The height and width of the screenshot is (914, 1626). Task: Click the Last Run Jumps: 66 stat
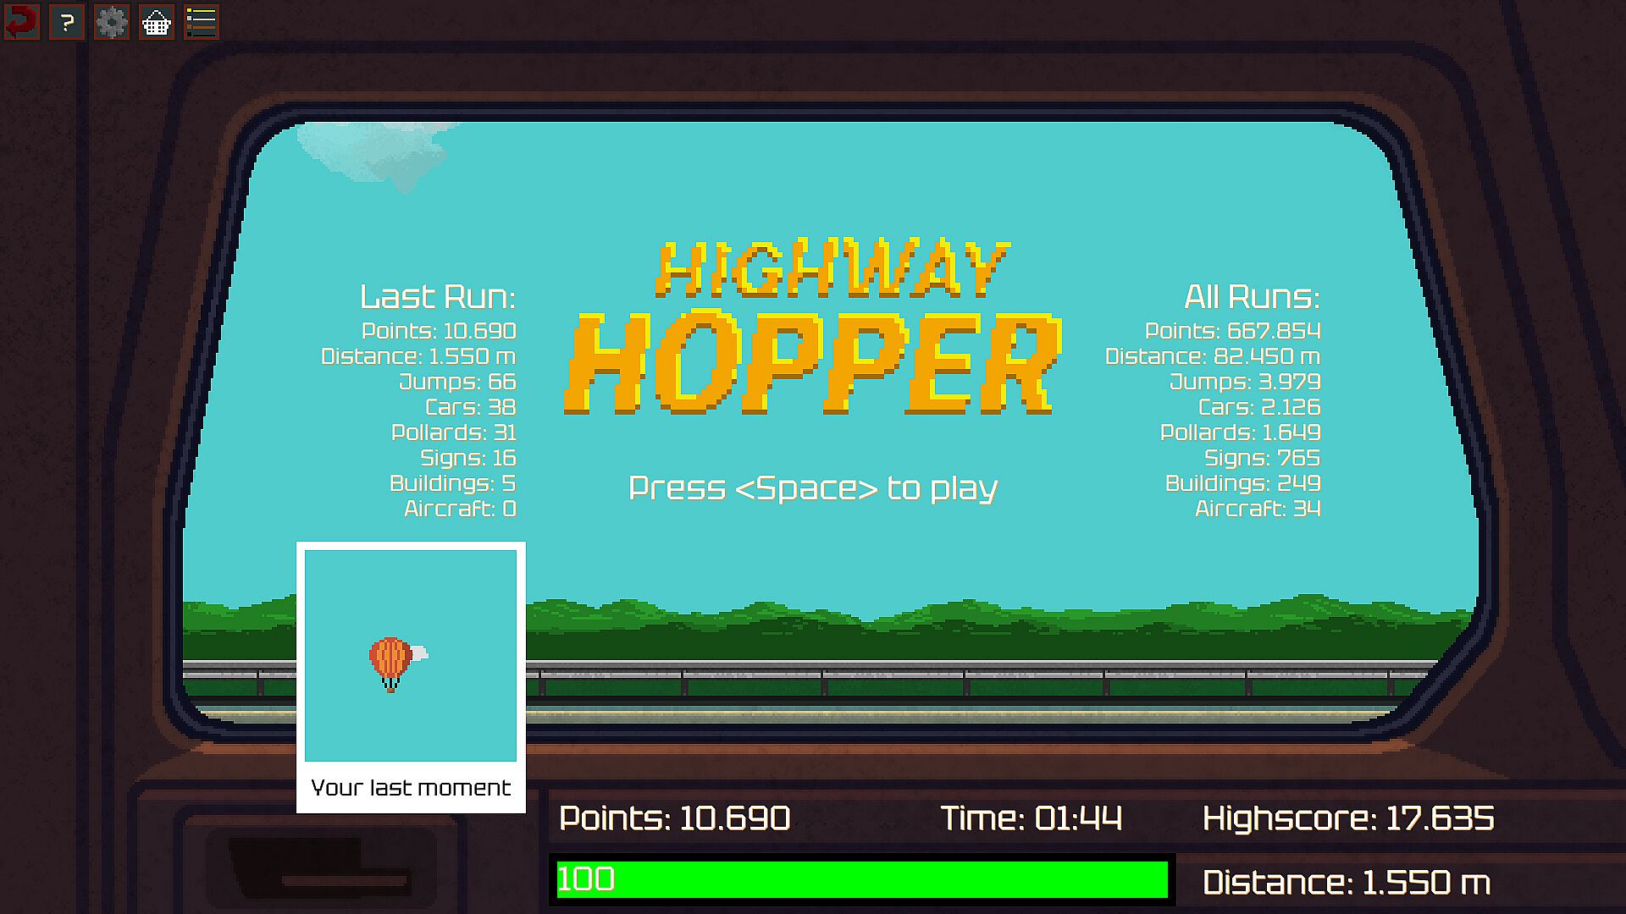(457, 382)
